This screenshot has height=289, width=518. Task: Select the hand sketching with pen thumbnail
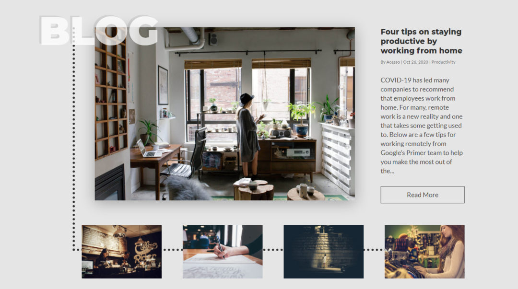pos(223,252)
